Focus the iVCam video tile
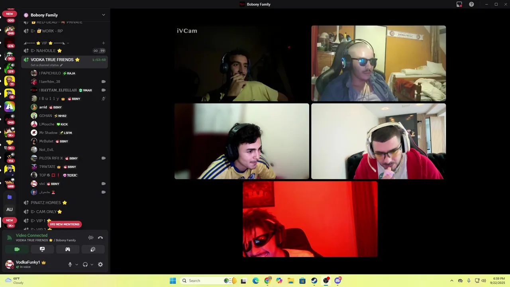Image resolution: width=510 pixels, height=287 pixels. 241,63
